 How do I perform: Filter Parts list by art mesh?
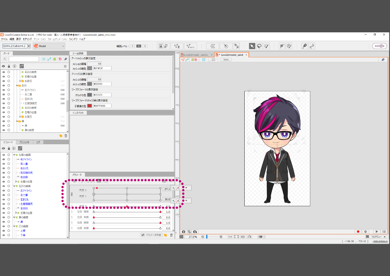44,59
